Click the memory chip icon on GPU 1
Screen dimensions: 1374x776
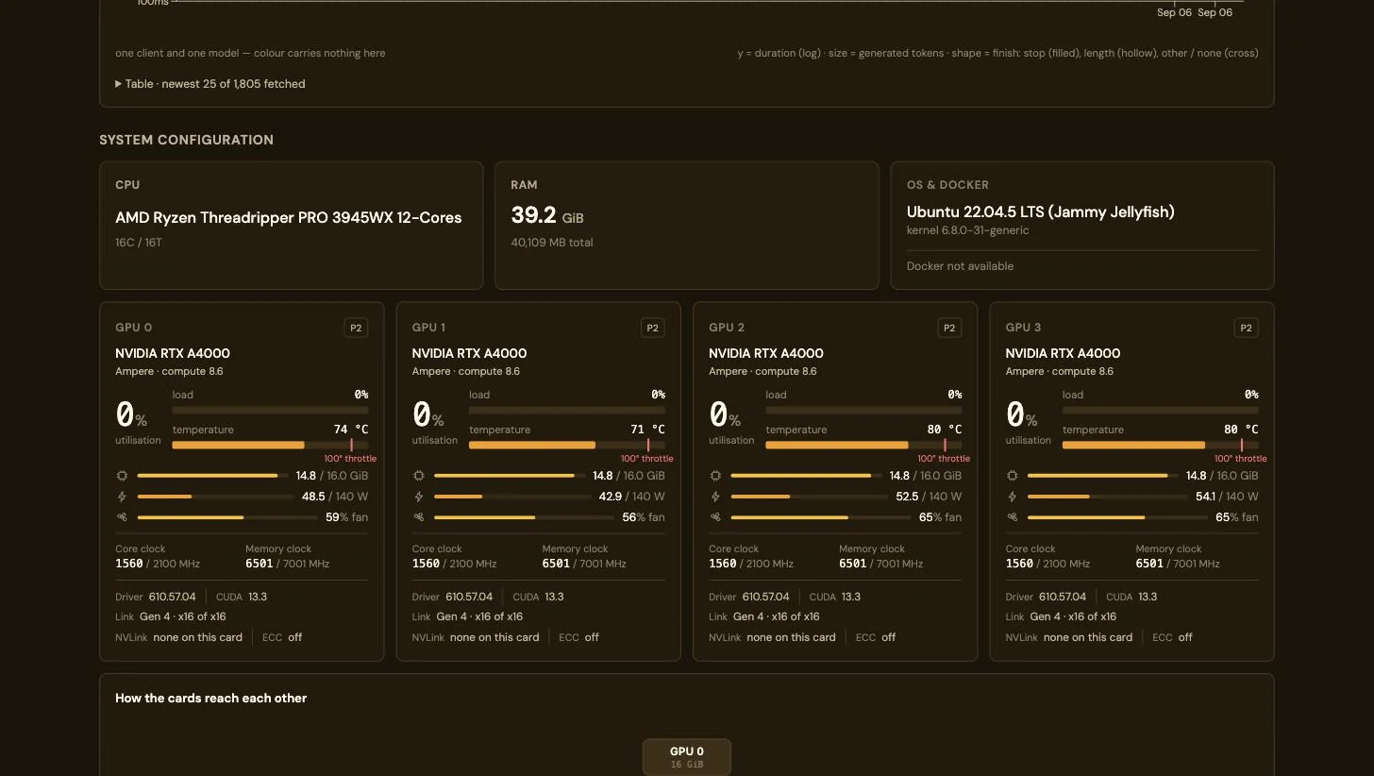tap(418, 476)
